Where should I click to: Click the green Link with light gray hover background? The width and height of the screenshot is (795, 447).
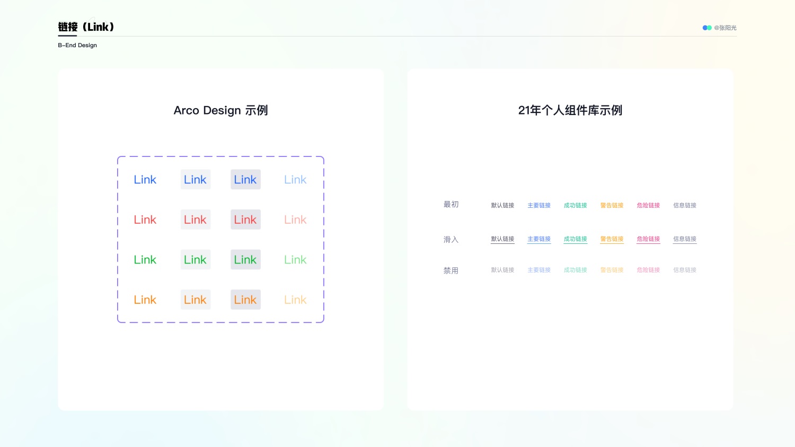tap(196, 260)
